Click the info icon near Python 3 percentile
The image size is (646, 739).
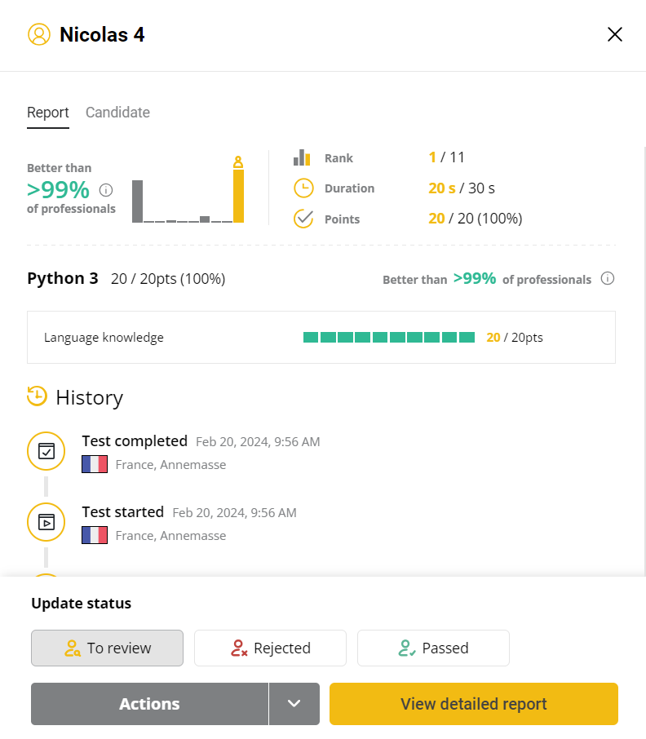click(608, 278)
